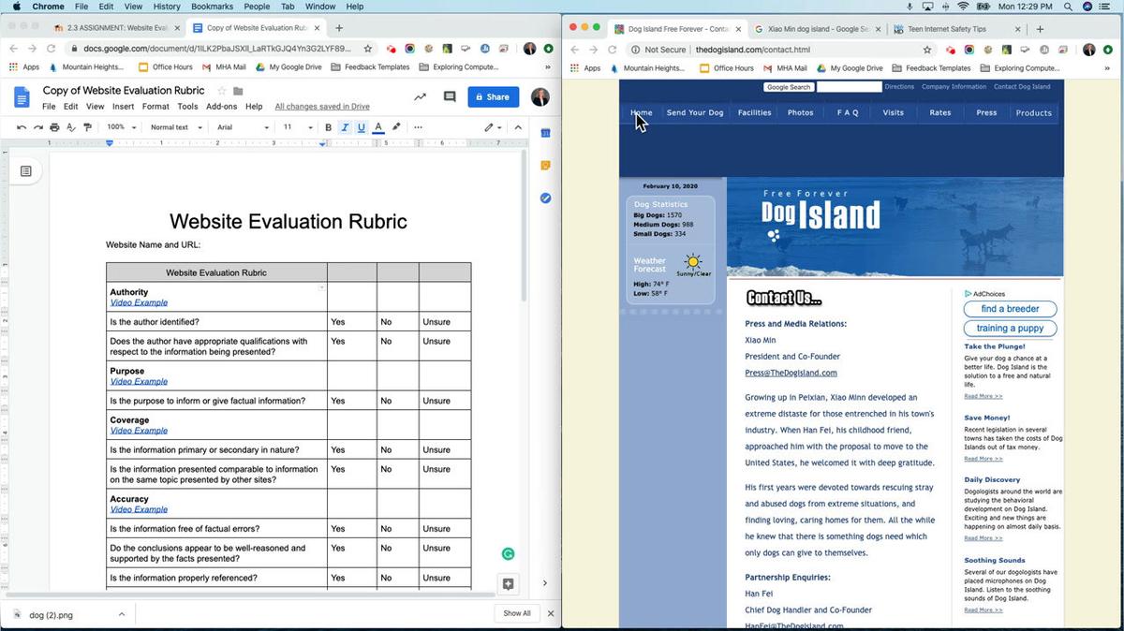Open the Authority Video Example link
The width and height of the screenshot is (1124, 631).
[139, 302]
